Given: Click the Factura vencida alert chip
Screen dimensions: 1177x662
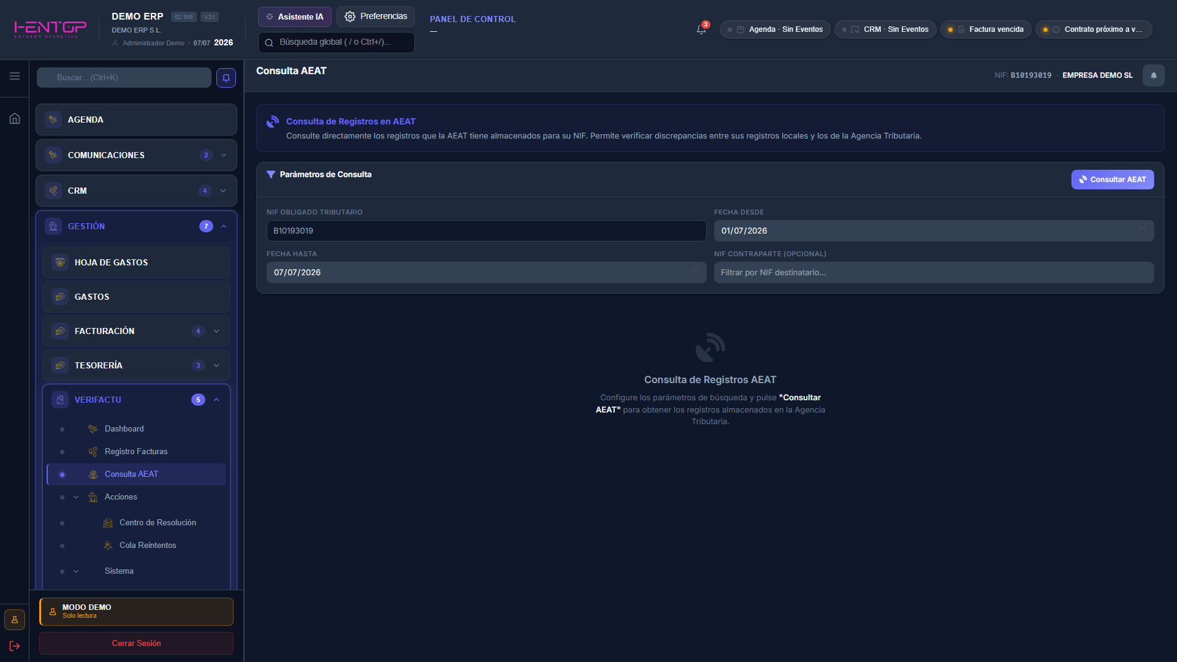Looking at the screenshot, I should [986, 29].
